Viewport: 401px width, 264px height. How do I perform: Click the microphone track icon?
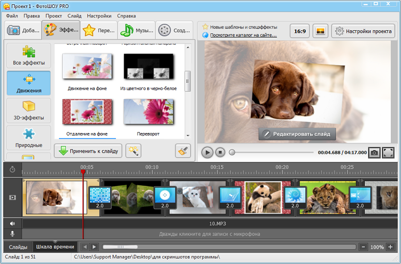[x=12, y=234]
